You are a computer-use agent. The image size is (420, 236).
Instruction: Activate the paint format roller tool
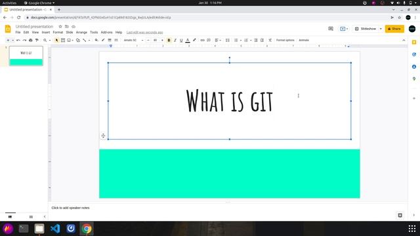click(x=37, y=40)
